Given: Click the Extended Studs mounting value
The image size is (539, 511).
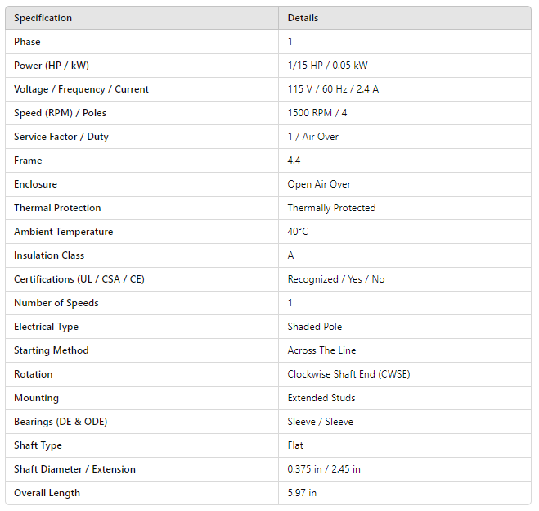Looking at the screenshot, I should click(x=321, y=398).
